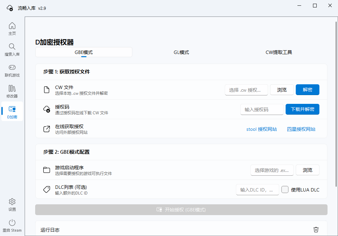Click the 解密 button
Screen dimensions: 338x236
308,90
